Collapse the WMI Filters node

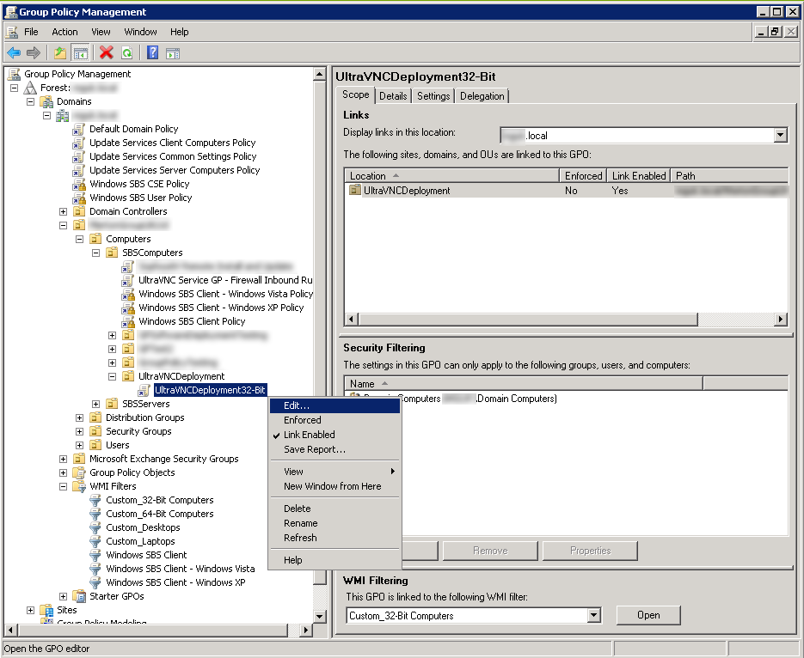click(x=63, y=486)
